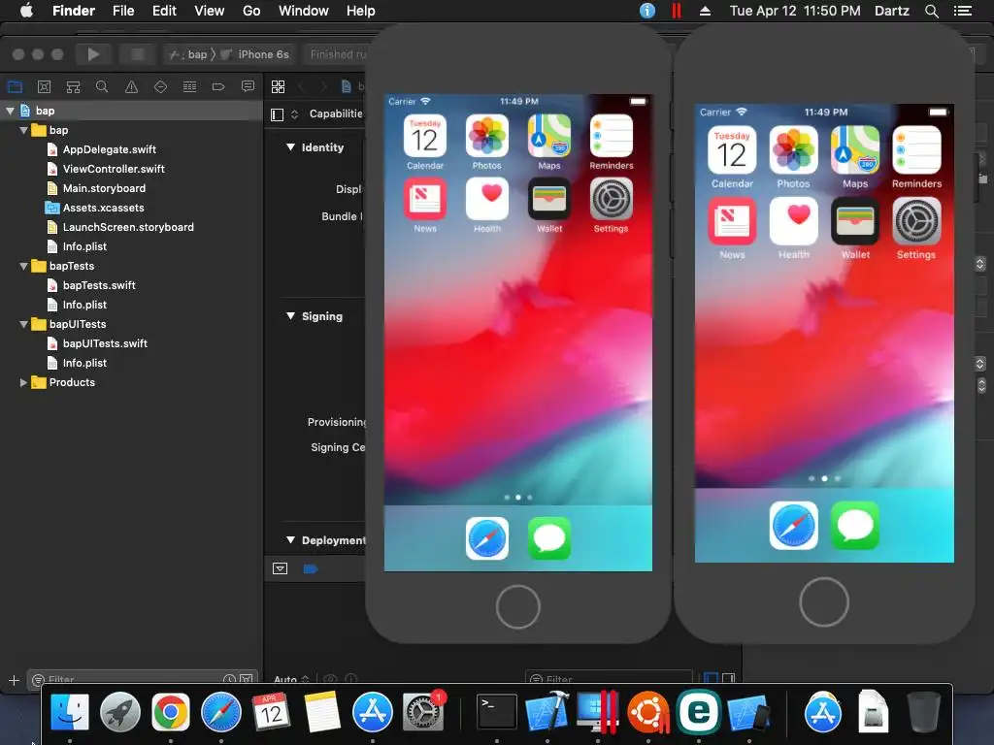Open System Preferences from the Dock

tap(423, 712)
